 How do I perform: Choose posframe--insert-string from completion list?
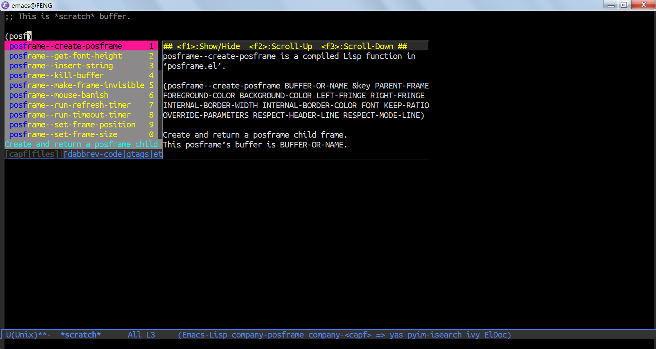point(81,66)
